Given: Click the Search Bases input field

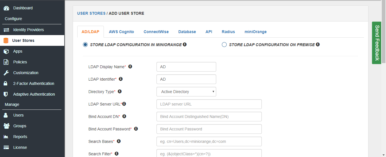Looking at the screenshot, I should point(209,141).
